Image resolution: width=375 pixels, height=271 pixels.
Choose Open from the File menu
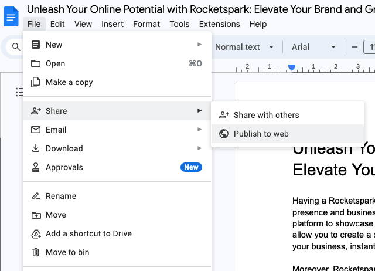[117, 63]
